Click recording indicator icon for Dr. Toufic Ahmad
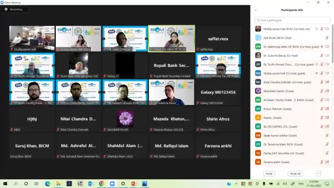 [316, 64]
